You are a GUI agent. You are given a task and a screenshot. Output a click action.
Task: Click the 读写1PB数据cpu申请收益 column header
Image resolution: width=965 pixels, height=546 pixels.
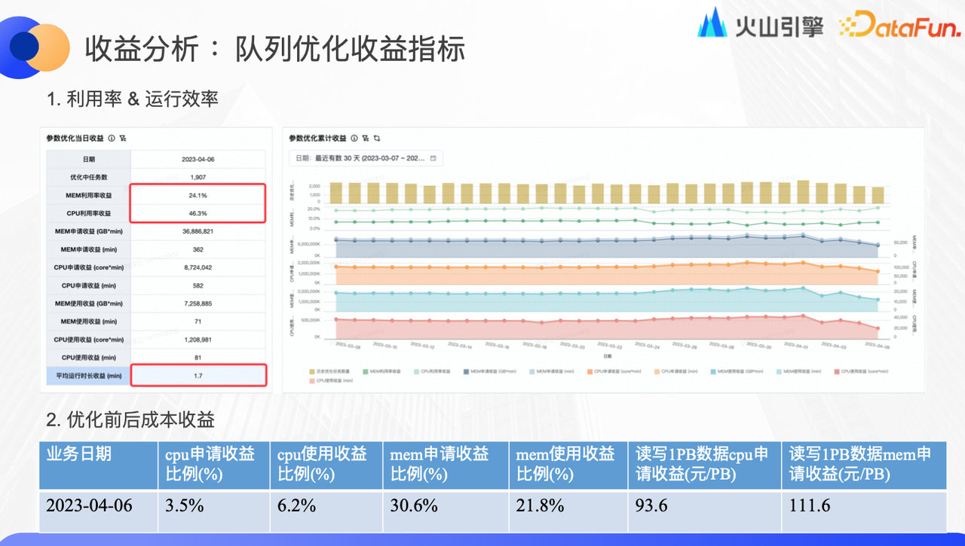pyautogui.click(x=705, y=465)
